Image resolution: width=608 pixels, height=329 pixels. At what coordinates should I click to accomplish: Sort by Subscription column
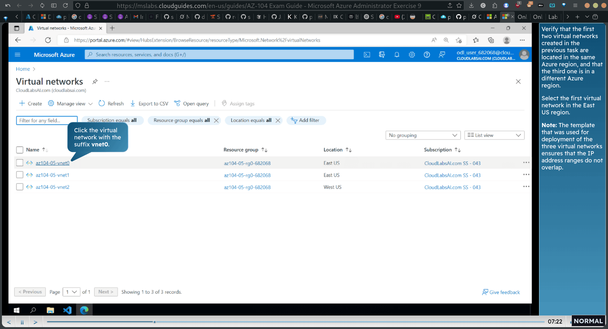[x=442, y=150]
